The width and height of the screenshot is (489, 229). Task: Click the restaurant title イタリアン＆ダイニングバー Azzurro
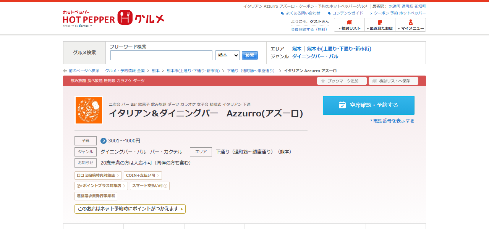[206, 113]
